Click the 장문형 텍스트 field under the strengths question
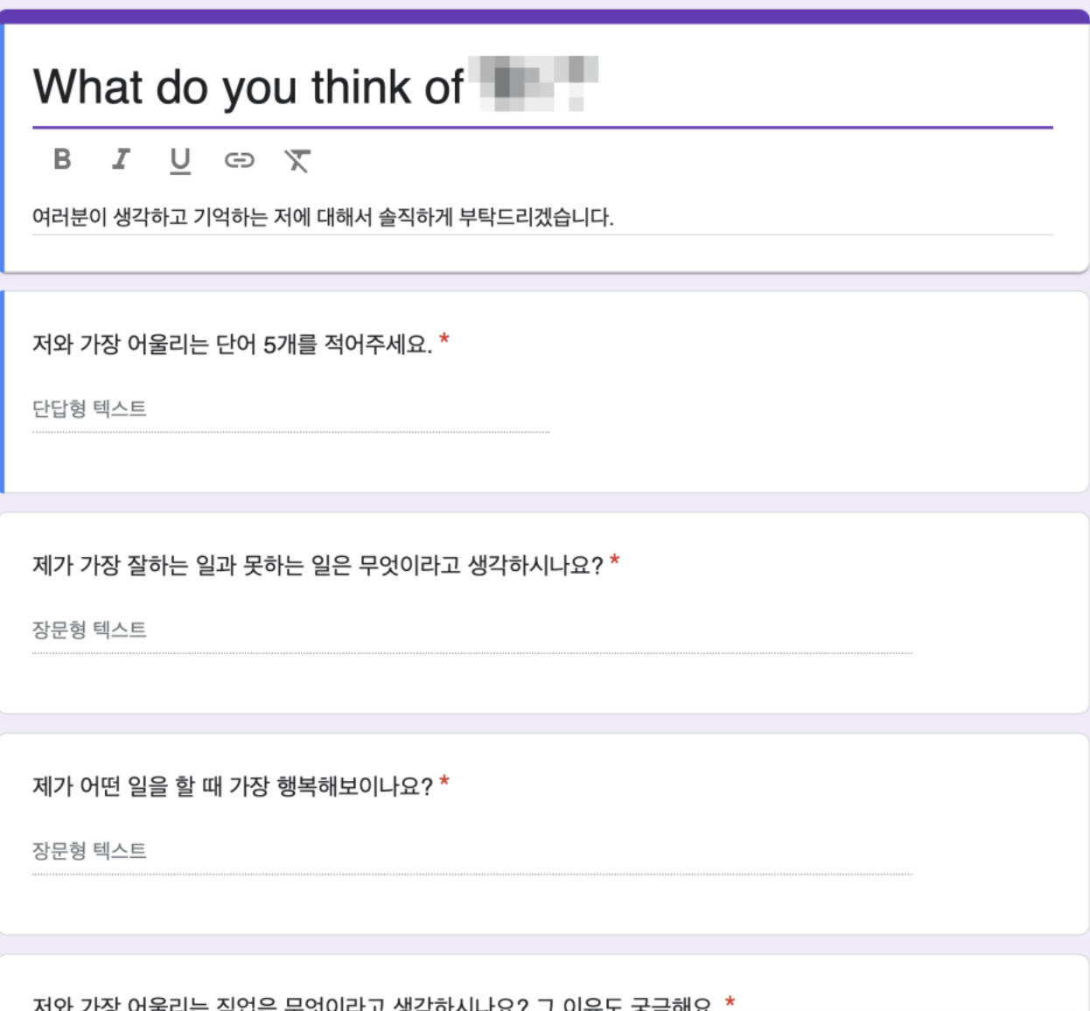Image resolution: width=1090 pixels, height=1011 pixels. point(472,631)
